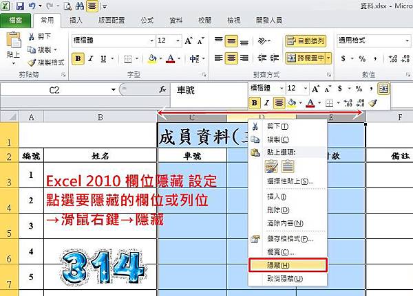
Task: Open text orientation options
Action: coord(264,41)
